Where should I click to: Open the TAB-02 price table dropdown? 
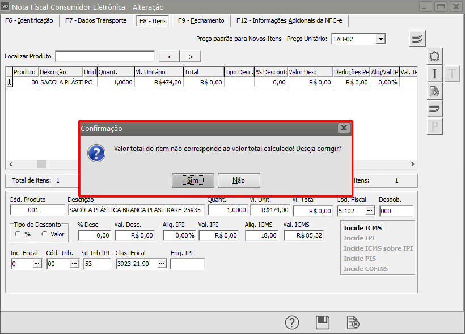pos(381,39)
